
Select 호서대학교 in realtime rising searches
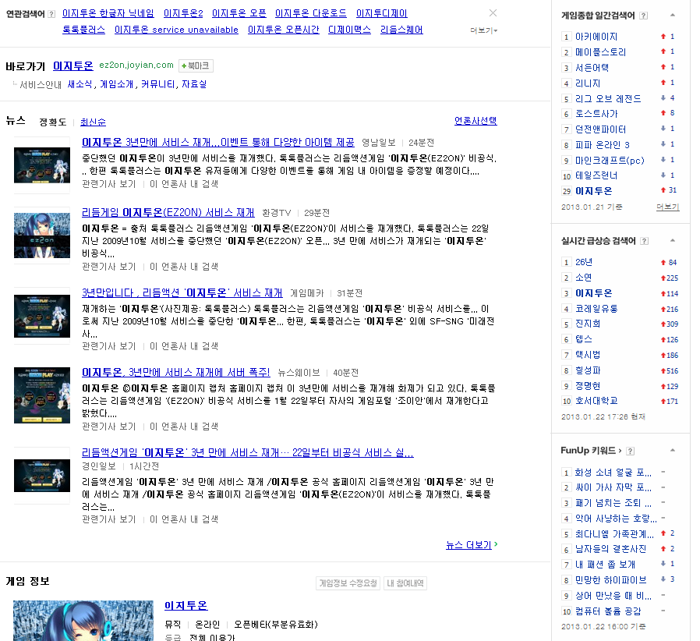coord(596,401)
